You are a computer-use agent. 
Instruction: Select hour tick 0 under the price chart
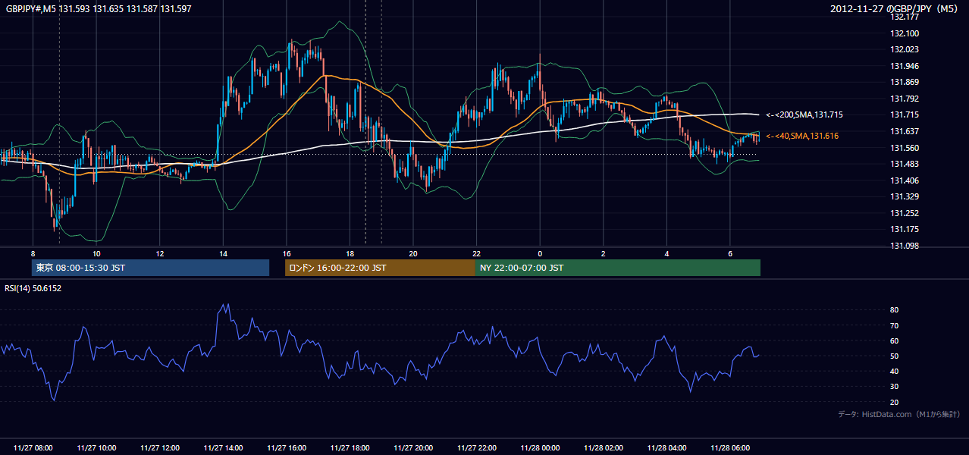[540, 253]
